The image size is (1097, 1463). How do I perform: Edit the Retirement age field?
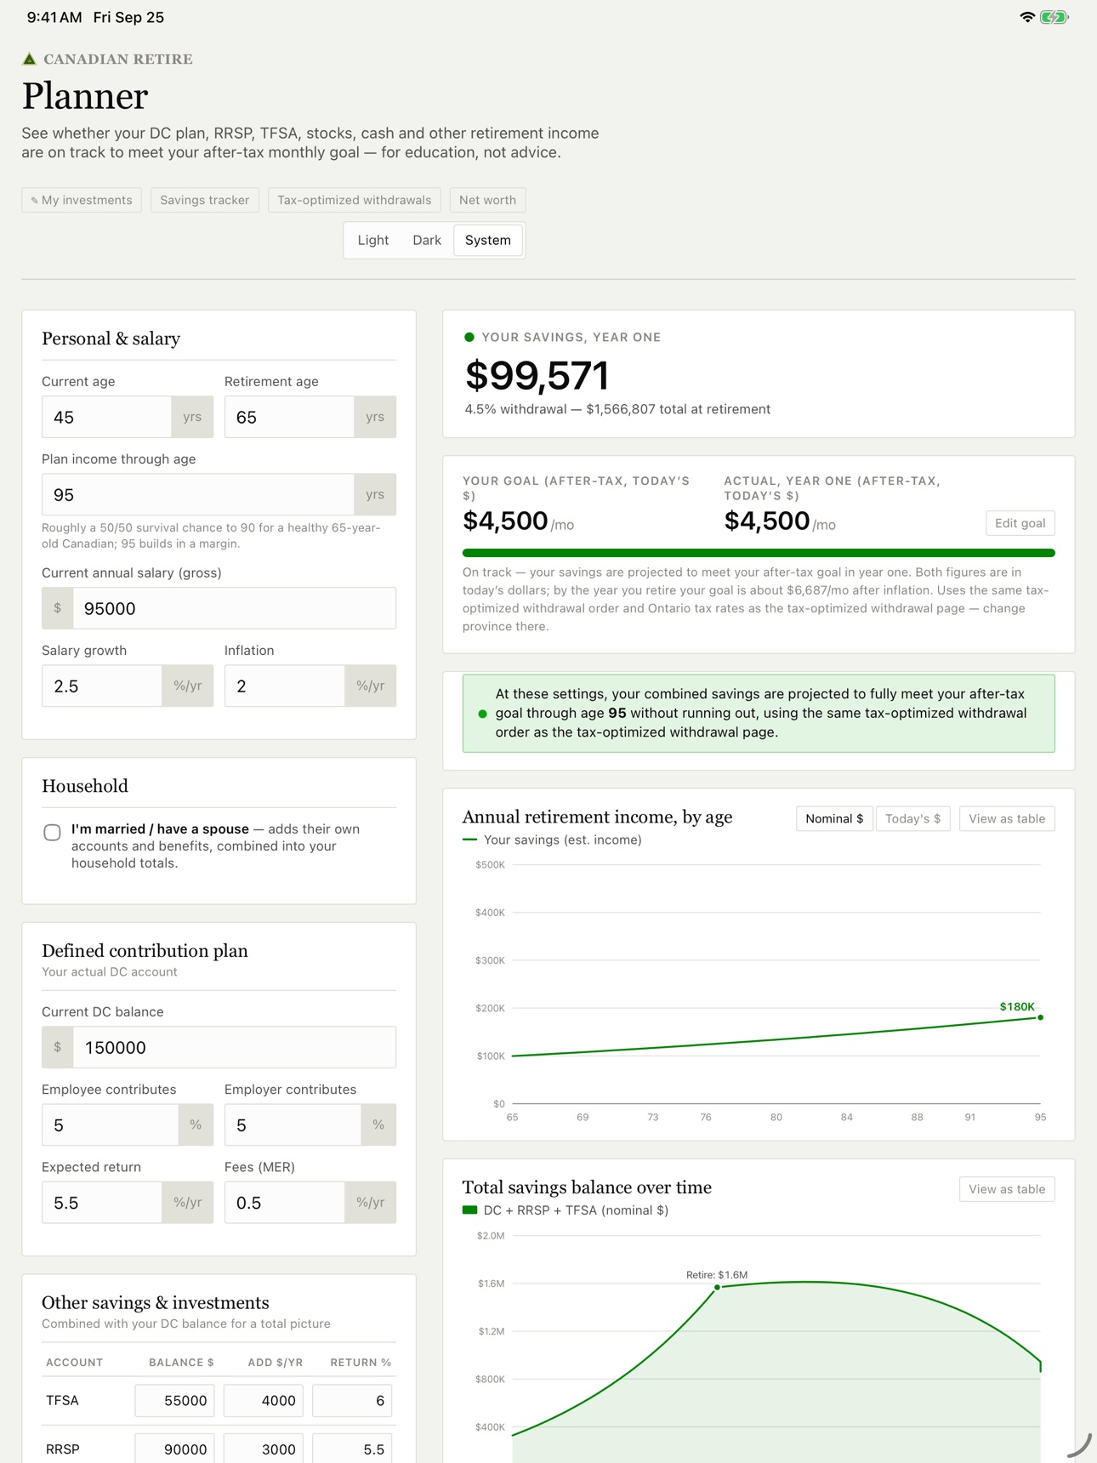click(x=289, y=417)
